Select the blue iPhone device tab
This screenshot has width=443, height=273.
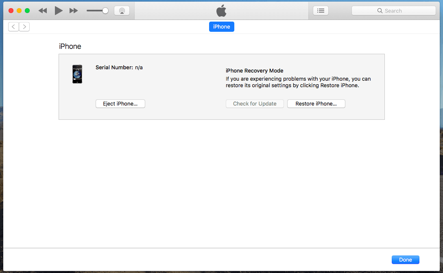(x=221, y=26)
